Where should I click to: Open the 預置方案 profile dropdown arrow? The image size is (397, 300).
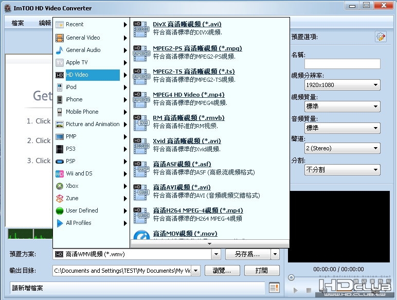click(216, 254)
